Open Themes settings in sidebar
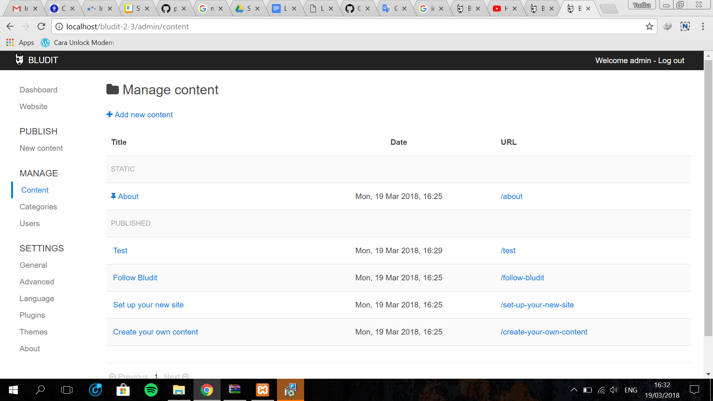This screenshot has height=401, width=713. coord(33,332)
